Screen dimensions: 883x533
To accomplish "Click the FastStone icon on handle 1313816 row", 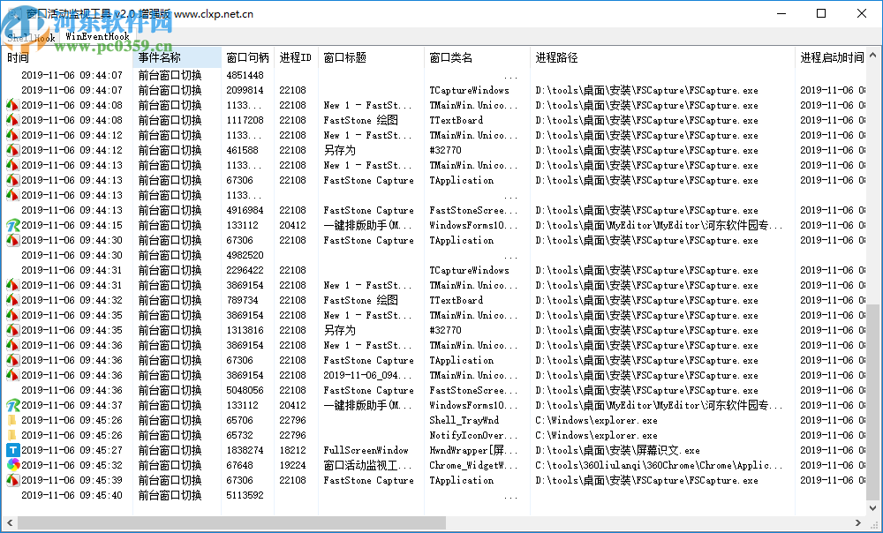I will point(12,330).
